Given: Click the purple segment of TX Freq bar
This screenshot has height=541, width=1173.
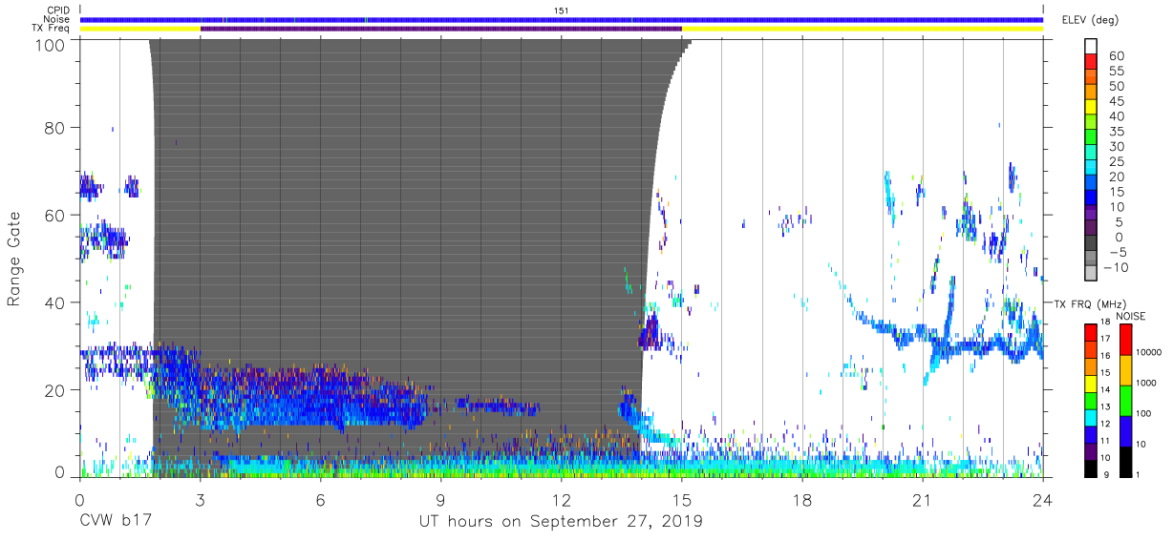Looking at the screenshot, I should point(441,29).
